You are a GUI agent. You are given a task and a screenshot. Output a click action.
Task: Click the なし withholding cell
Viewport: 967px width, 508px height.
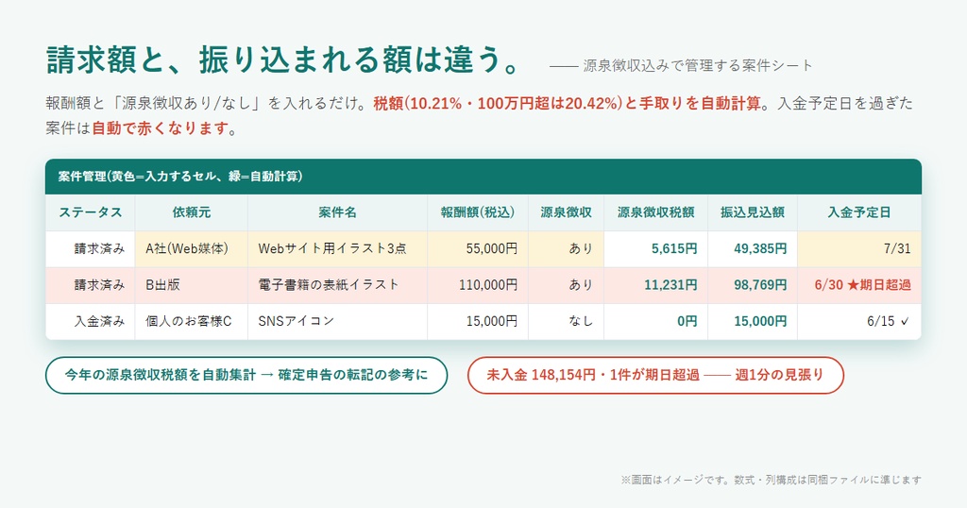tap(566, 321)
